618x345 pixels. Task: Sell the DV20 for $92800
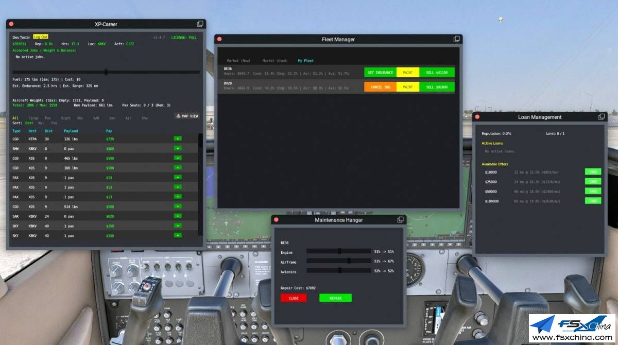(437, 87)
